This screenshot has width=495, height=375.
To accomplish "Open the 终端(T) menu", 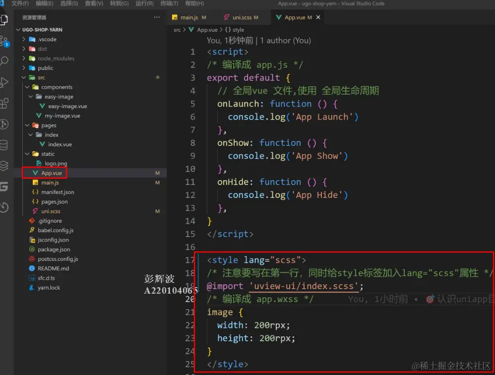I will (169, 3).
